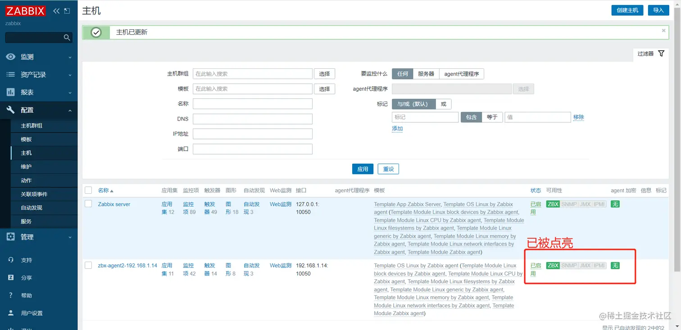The image size is (681, 330).
Task: Click 重设 to reset the filter
Action: pyautogui.click(x=388, y=169)
